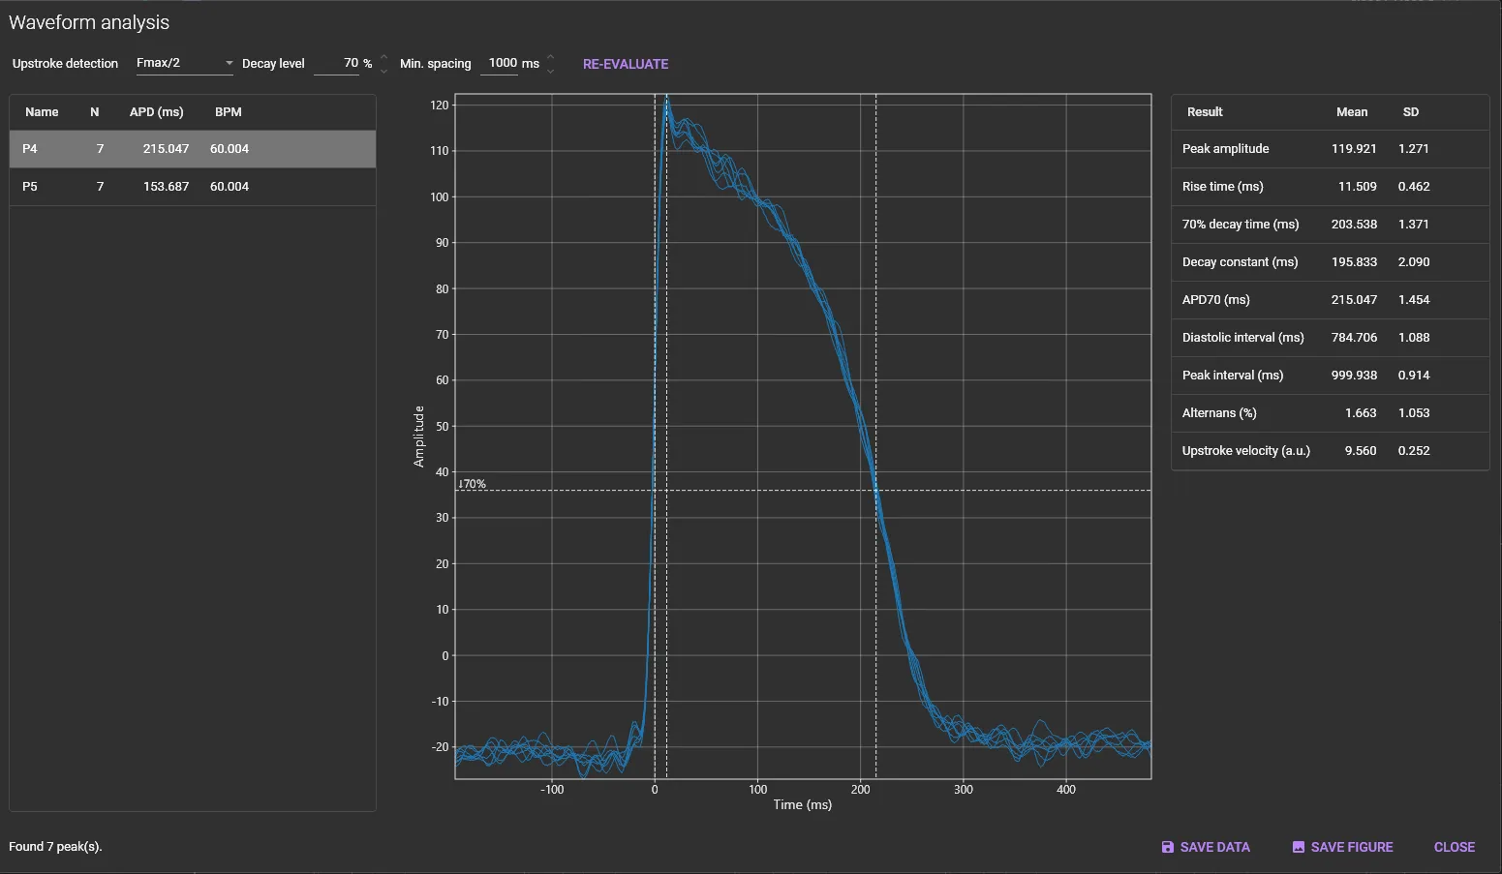Click the SAVE FIGURE button label
Screen dimensions: 1502x874
point(1351,847)
